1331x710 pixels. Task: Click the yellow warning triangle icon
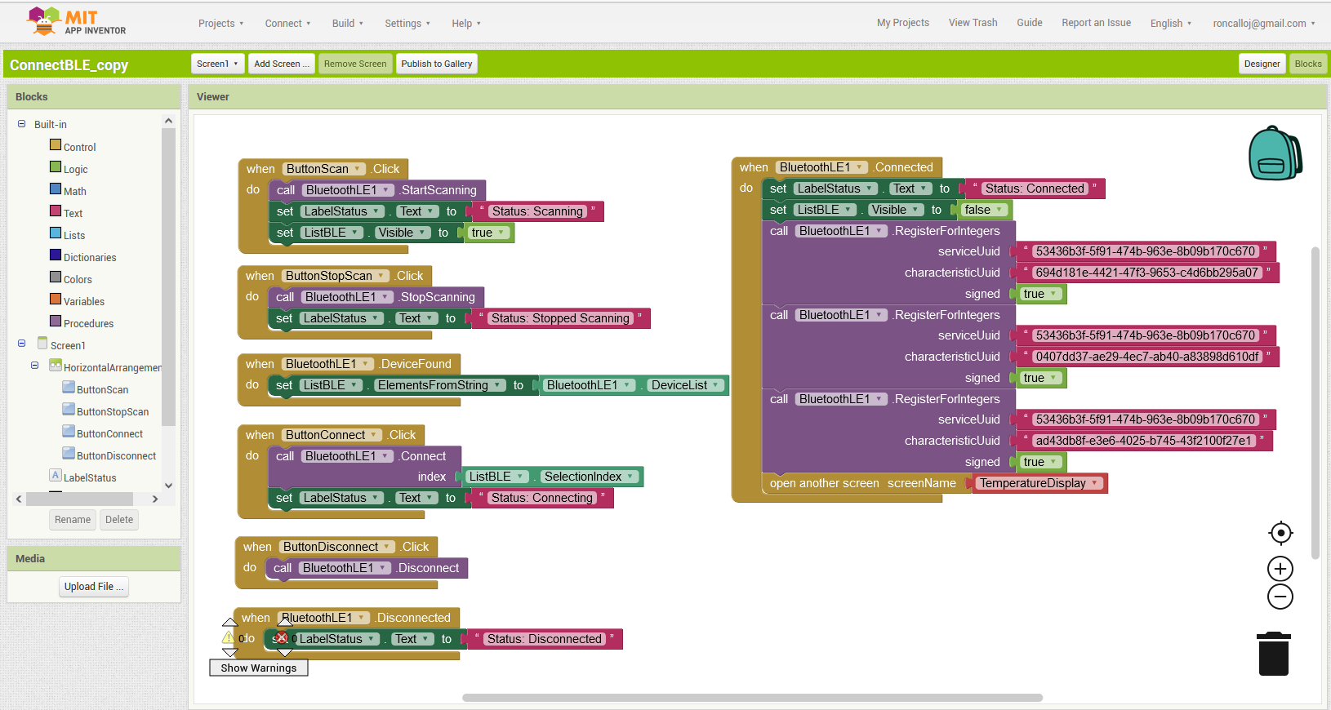point(229,637)
